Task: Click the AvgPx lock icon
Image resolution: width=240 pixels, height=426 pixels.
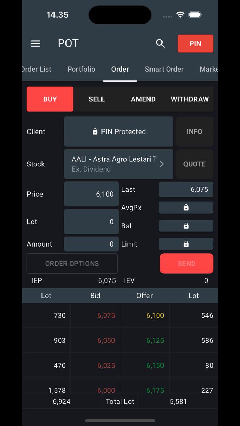Action: [x=186, y=208]
